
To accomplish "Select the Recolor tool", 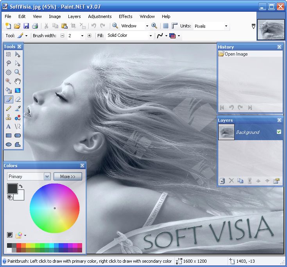I will click(x=18, y=117).
